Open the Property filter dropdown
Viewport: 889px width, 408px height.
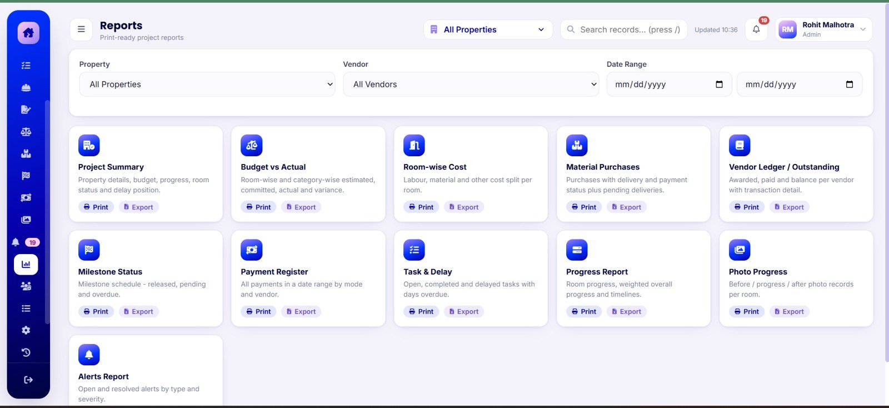click(x=207, y=84)
